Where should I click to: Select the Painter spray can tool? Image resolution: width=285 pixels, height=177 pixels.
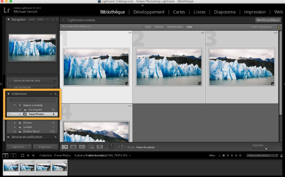pyautogui.click(x=111, y=147)
